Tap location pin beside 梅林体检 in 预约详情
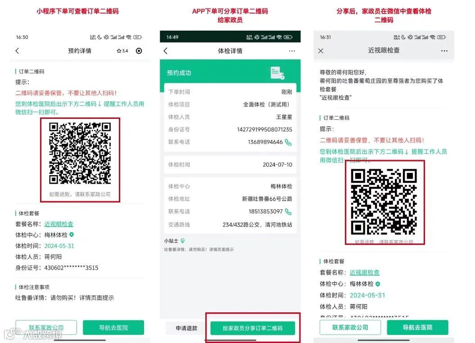Screen dimensions: 475x343 [x=72, y=235]
